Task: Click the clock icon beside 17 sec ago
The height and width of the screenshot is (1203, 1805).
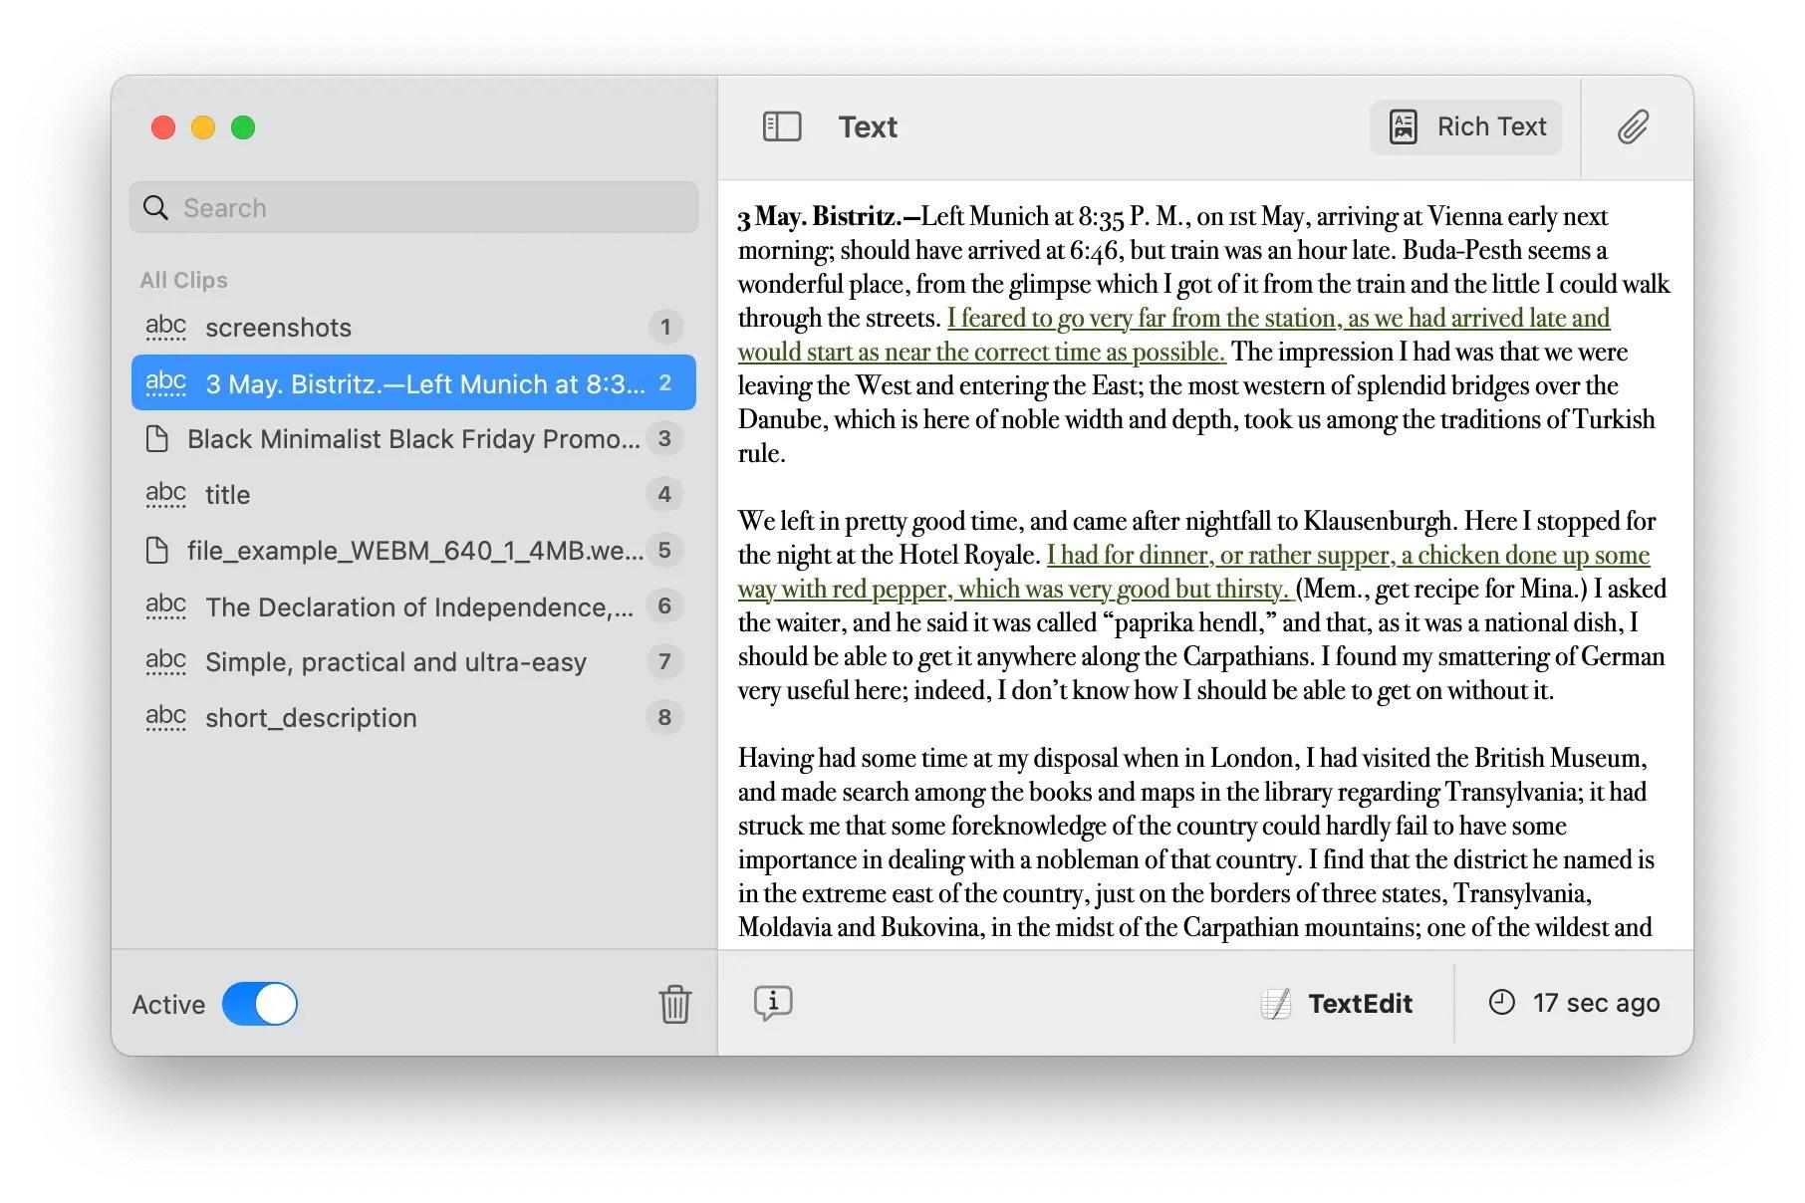Action: (x=1501, y=1002)
